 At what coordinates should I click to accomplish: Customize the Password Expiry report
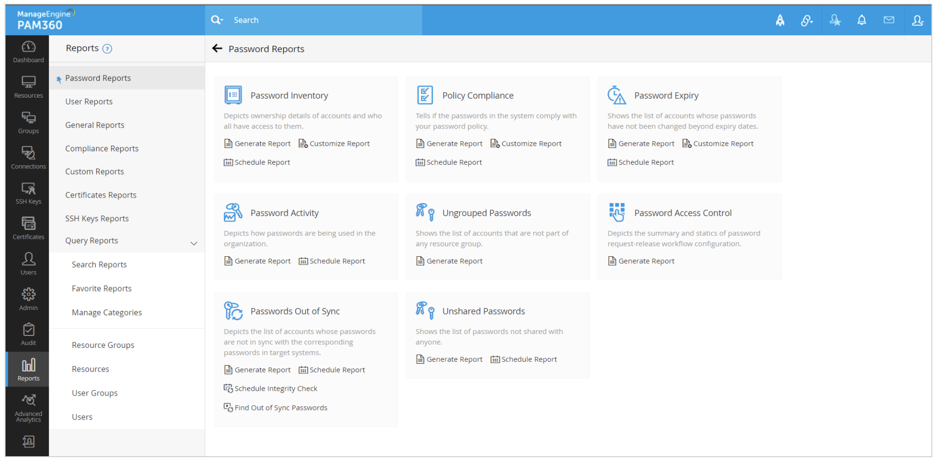point(723,143)
